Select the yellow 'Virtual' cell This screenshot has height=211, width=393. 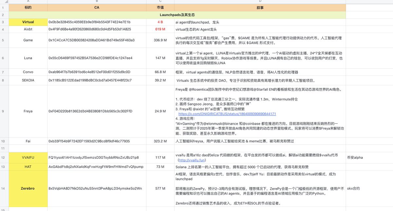[28, 22]
